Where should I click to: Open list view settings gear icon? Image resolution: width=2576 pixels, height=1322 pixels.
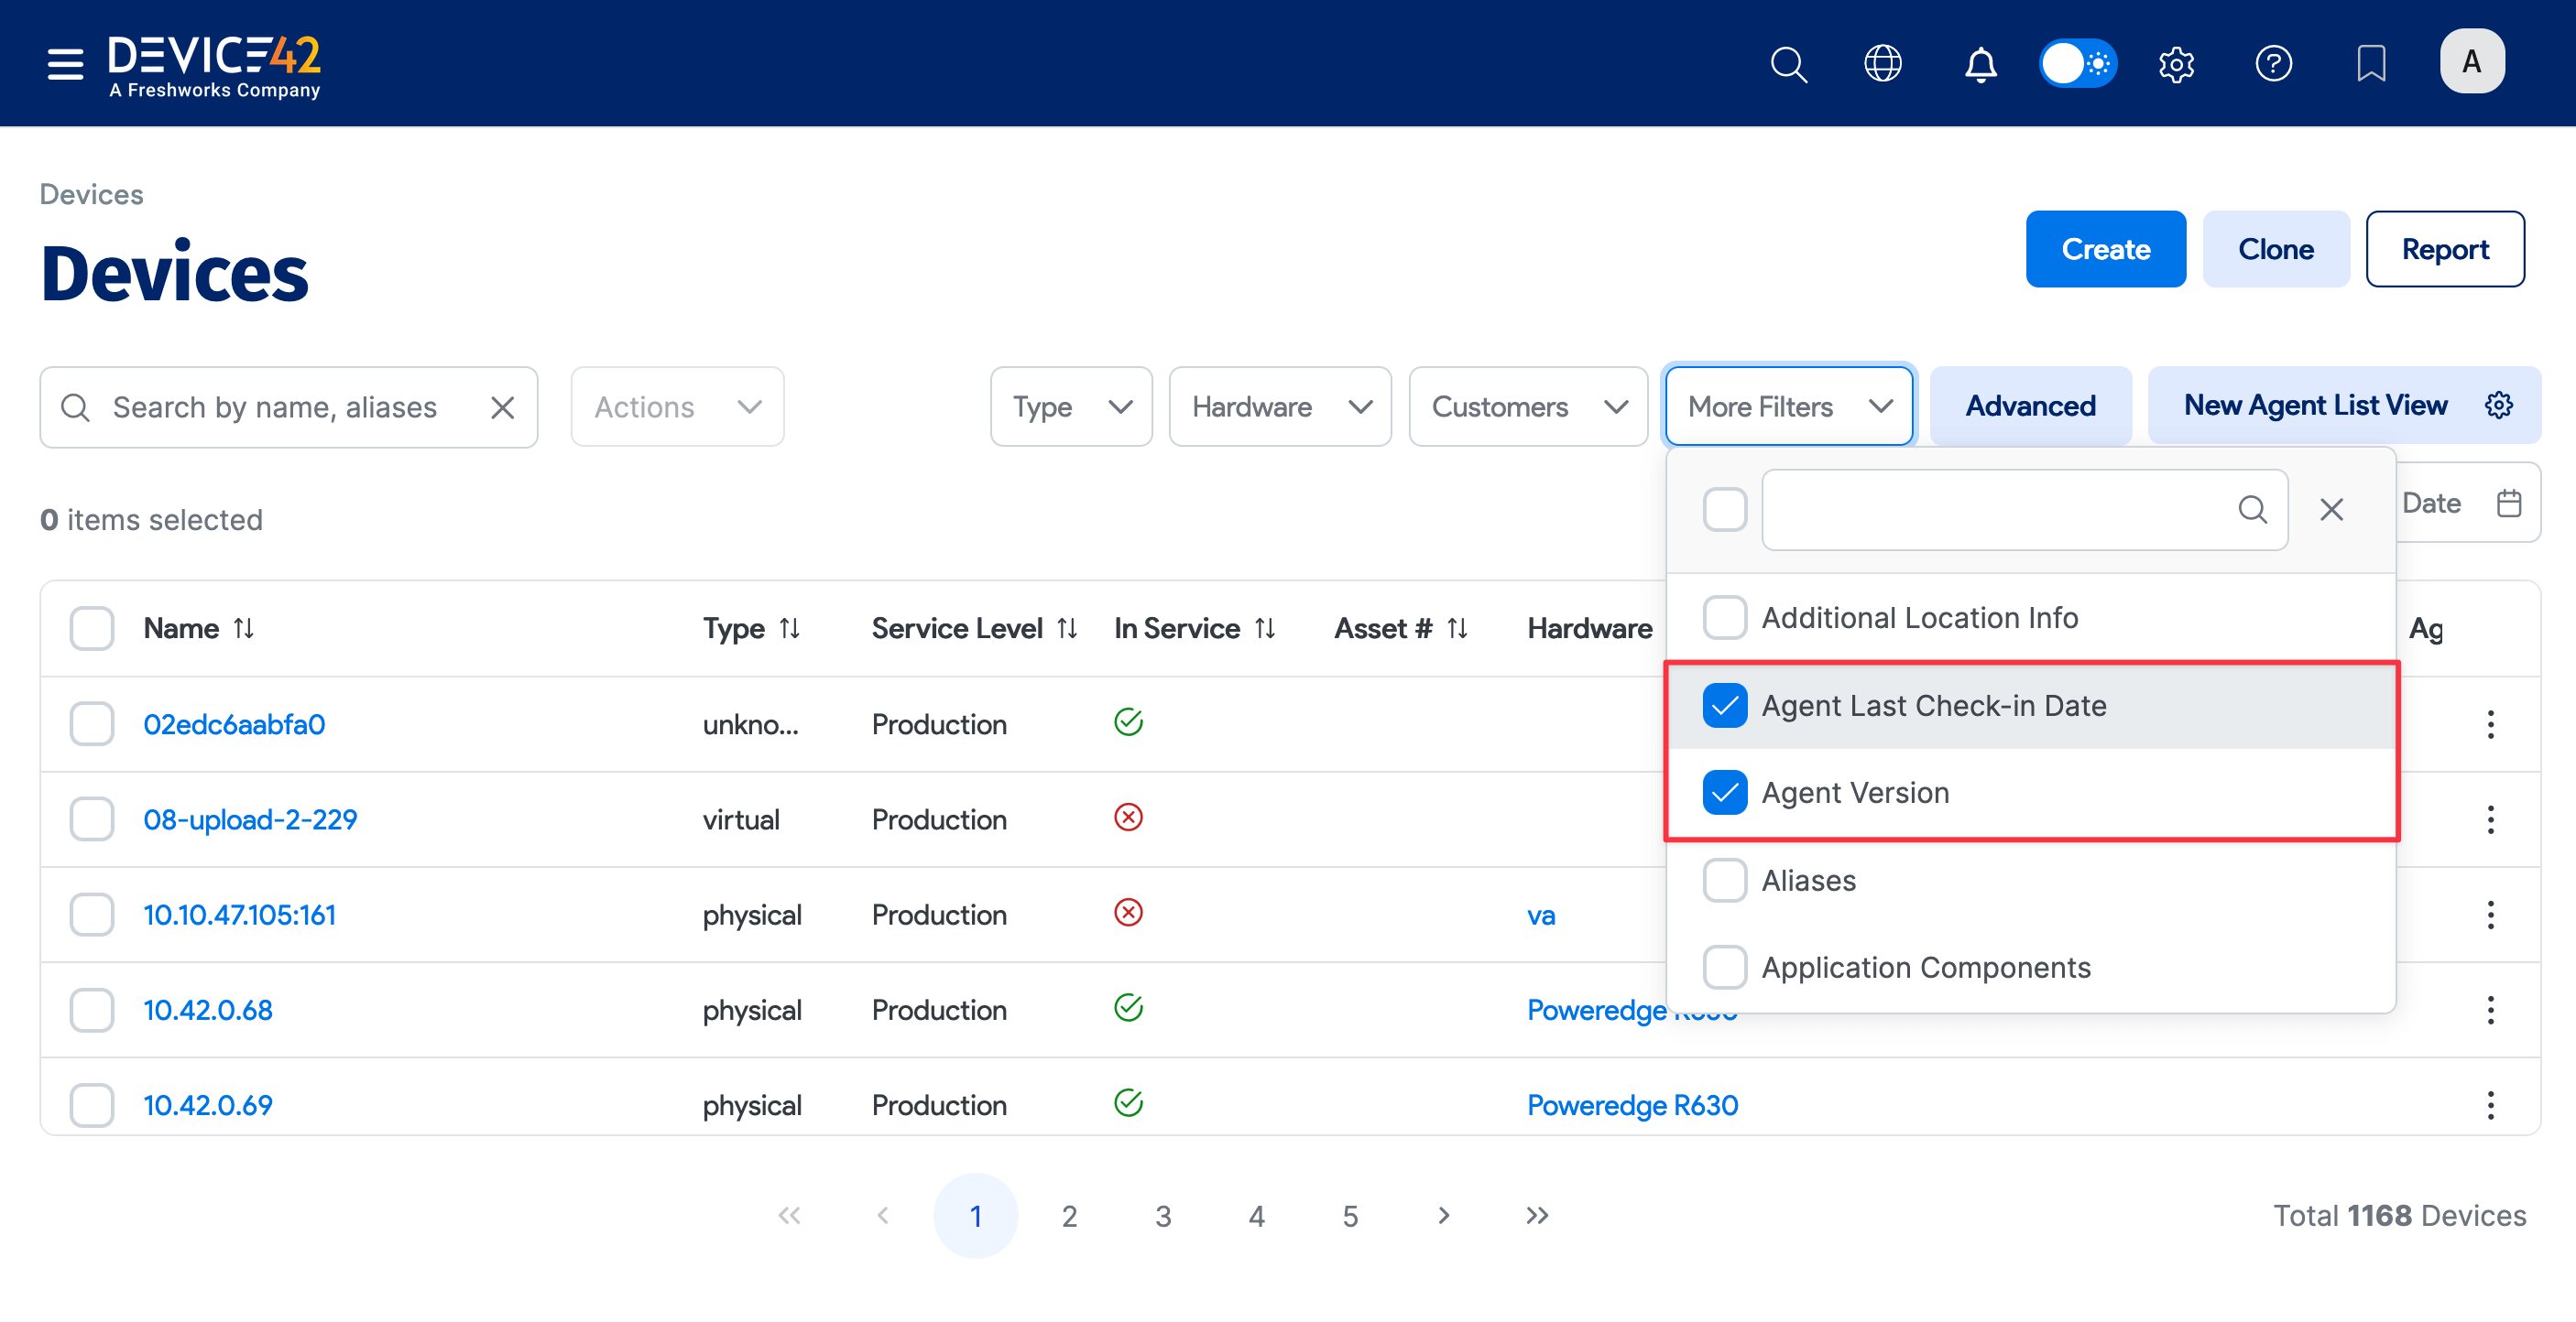tap(2499, 406)
